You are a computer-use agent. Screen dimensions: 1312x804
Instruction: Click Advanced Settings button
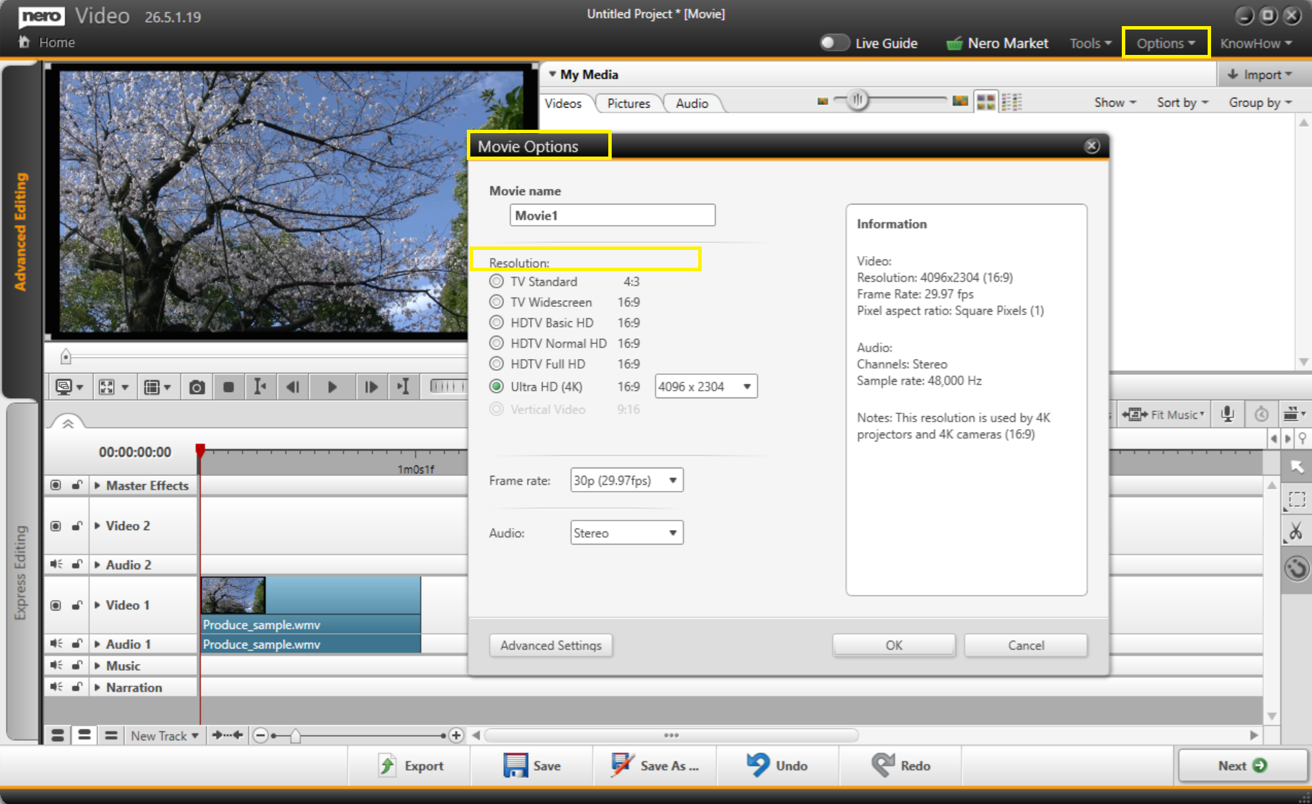tap(551, 645)
